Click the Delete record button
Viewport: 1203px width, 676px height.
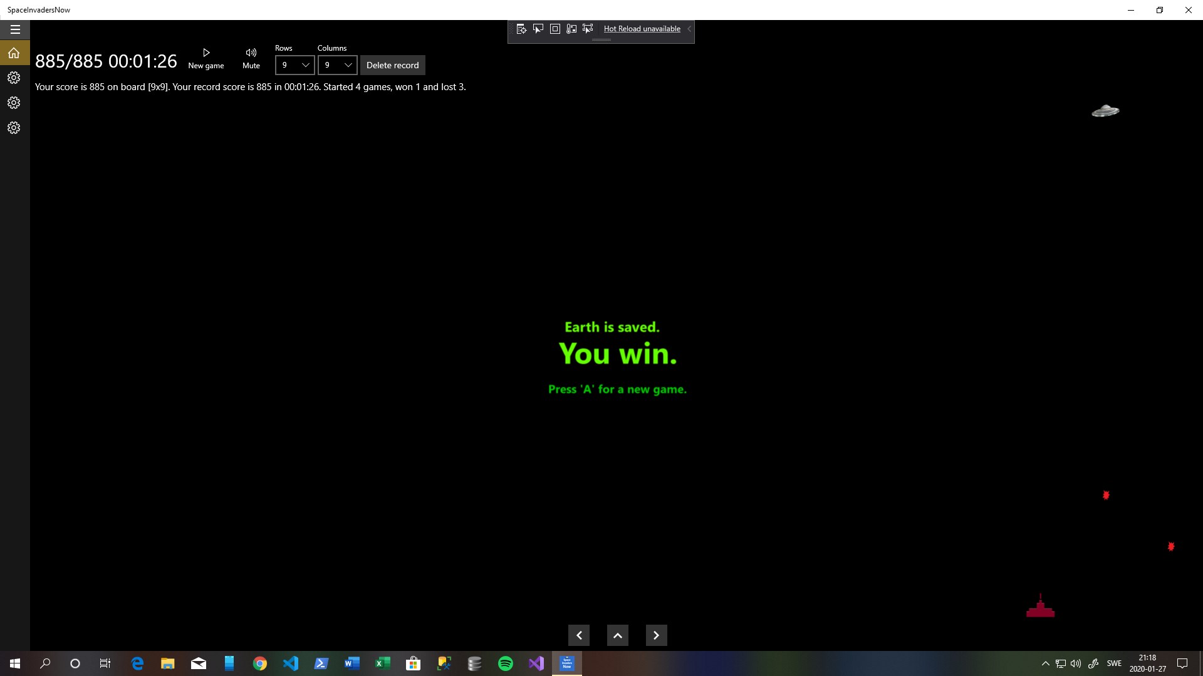392,65
